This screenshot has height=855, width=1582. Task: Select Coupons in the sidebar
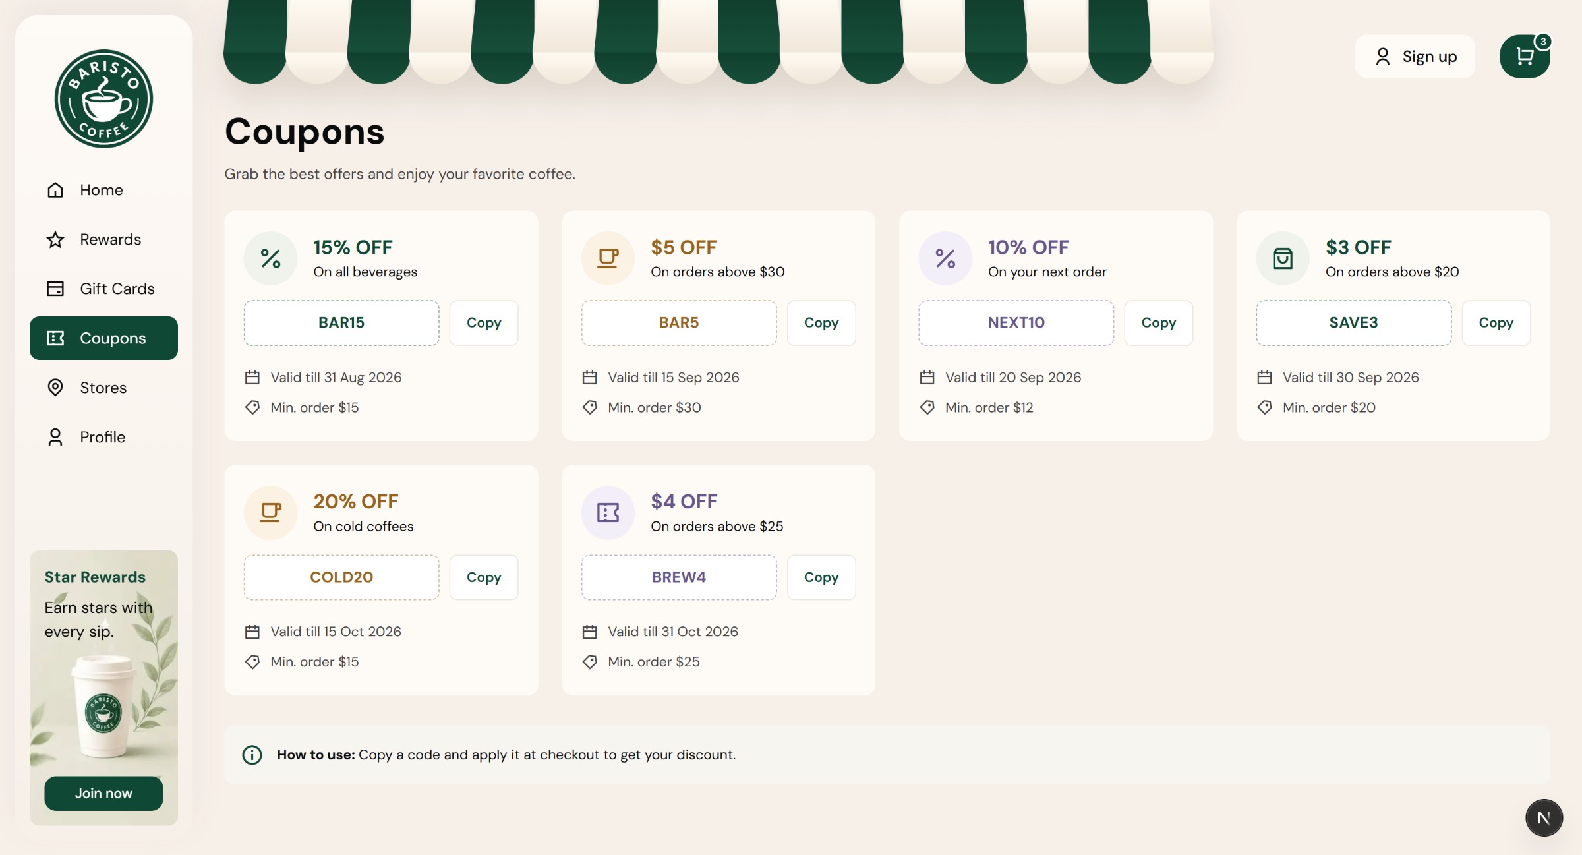[x=103, y=338]
